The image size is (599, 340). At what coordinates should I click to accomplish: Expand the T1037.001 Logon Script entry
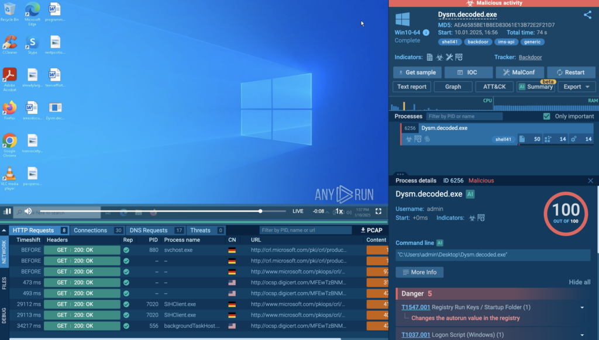(x=582, y=335)
